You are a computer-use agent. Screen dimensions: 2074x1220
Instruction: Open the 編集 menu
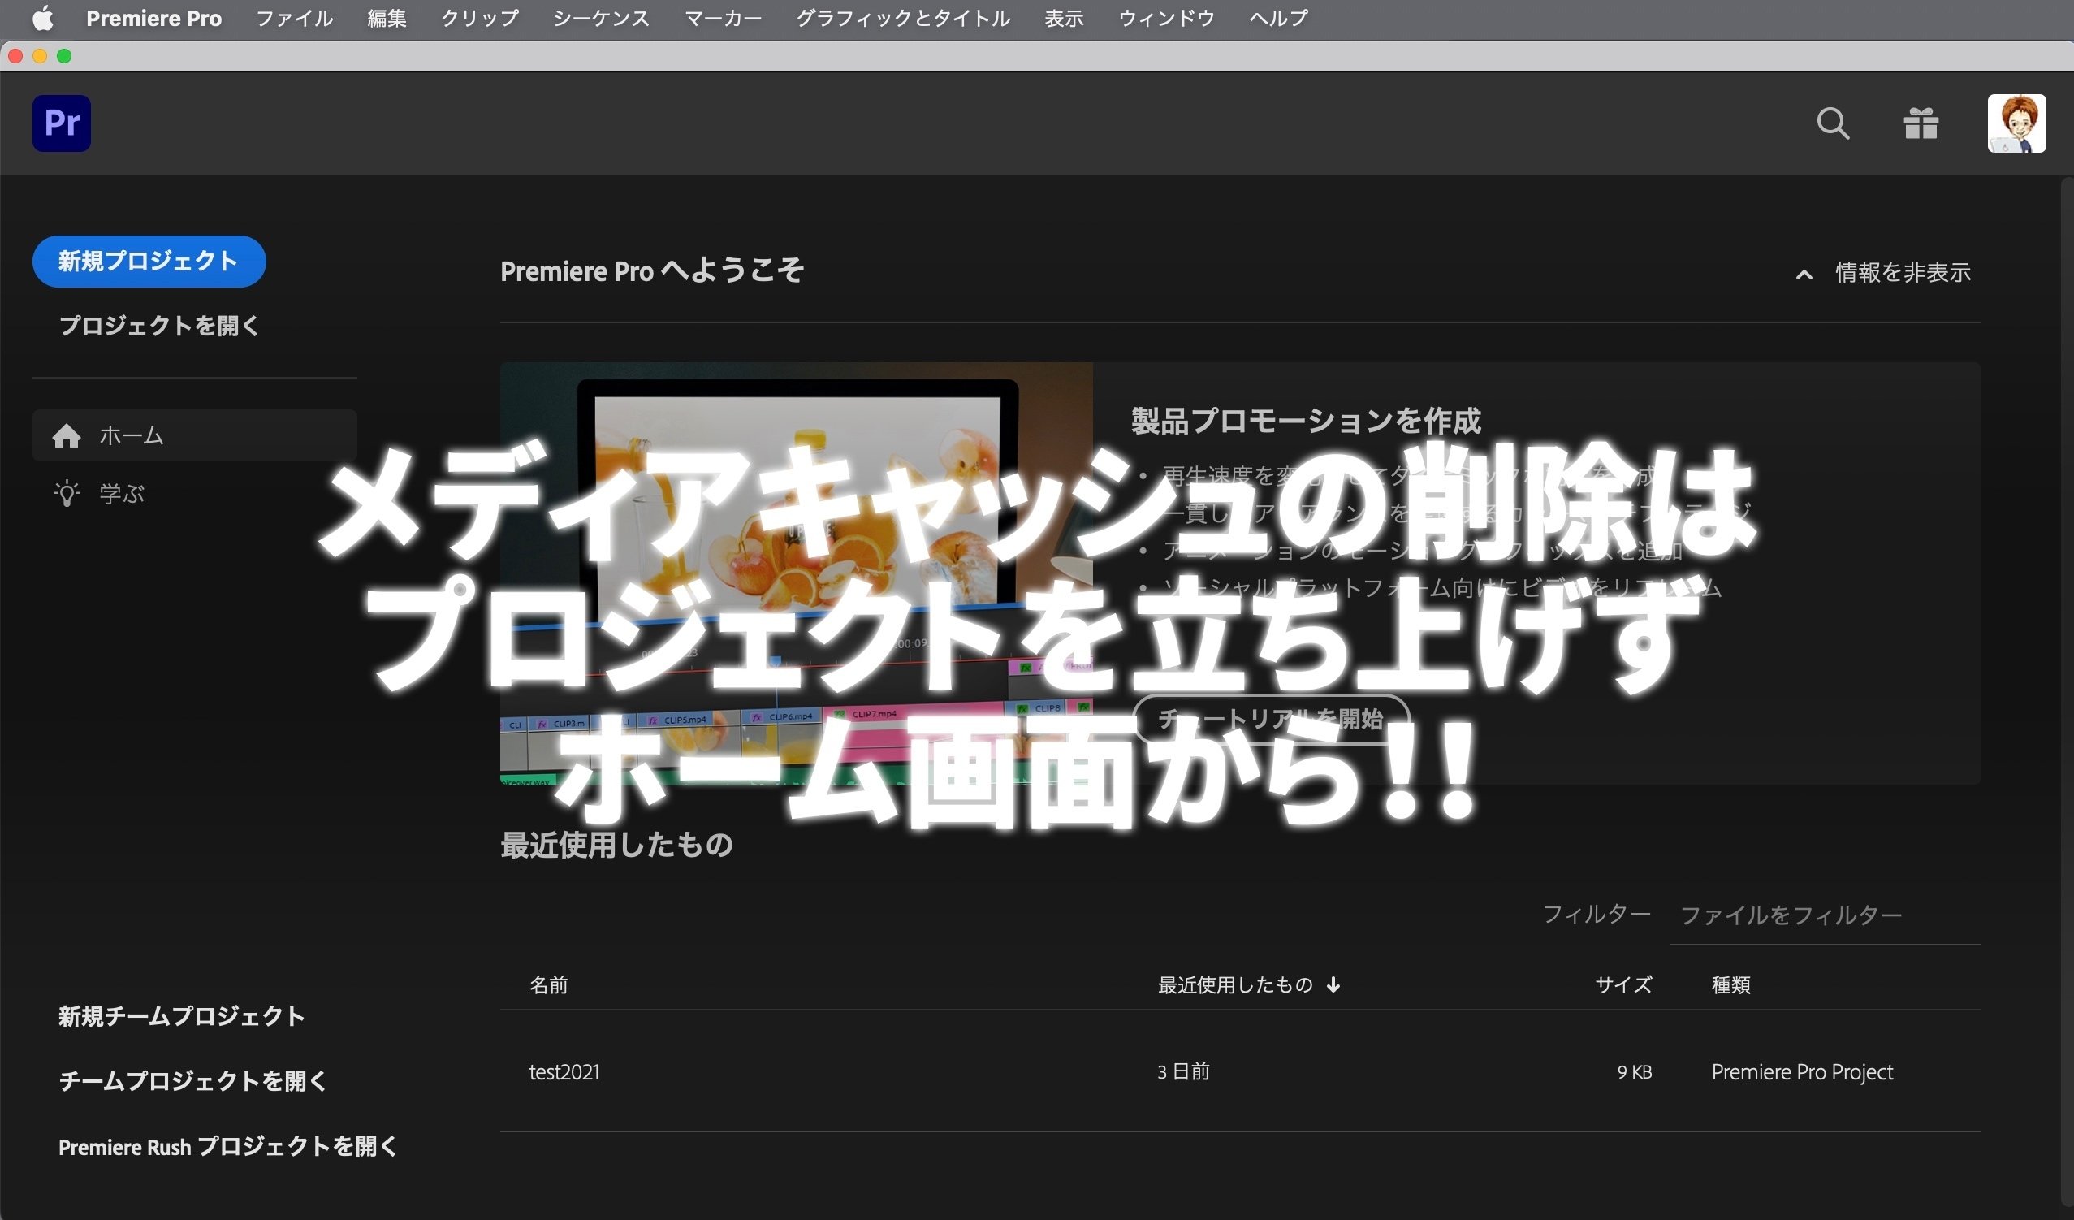(x=387, y=18)
